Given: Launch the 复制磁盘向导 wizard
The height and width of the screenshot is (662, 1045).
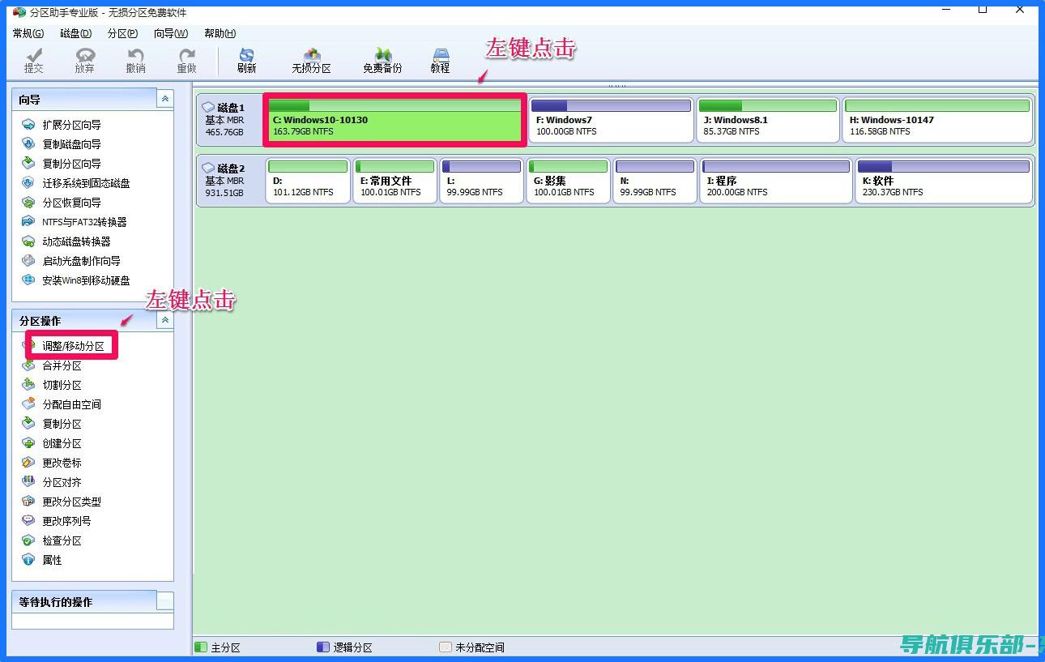Looking at the screenshot, I should click(62, 144).
